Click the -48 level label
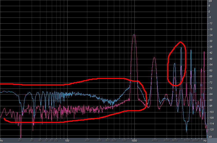 pos(210,59)
